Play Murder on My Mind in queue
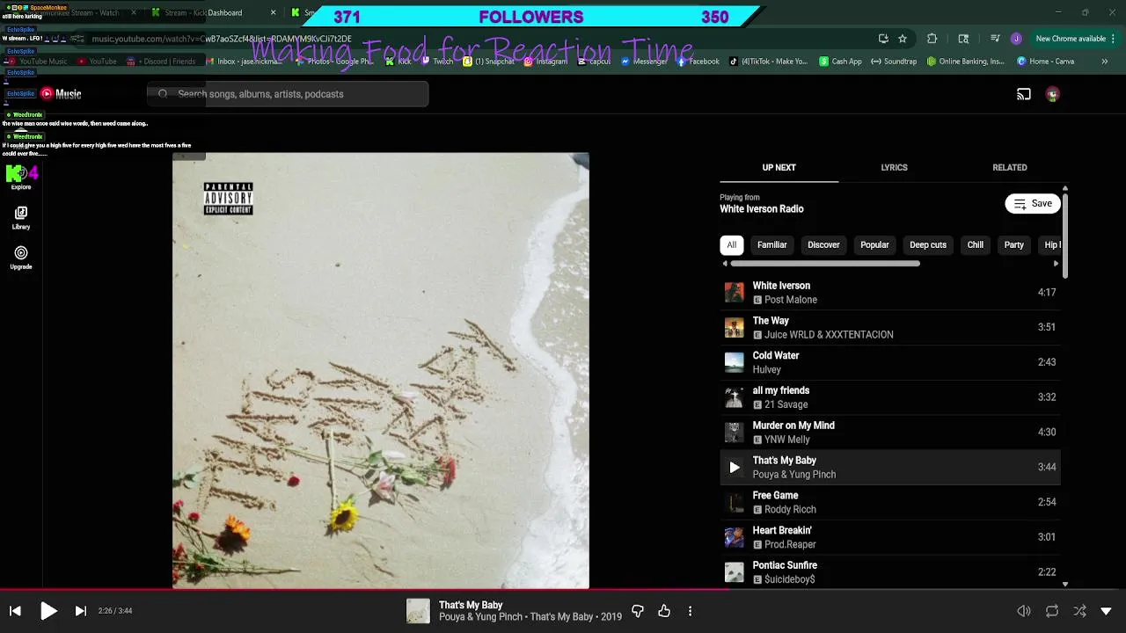The height and width of the screenshot is (633, 1126). pos(890,432)
